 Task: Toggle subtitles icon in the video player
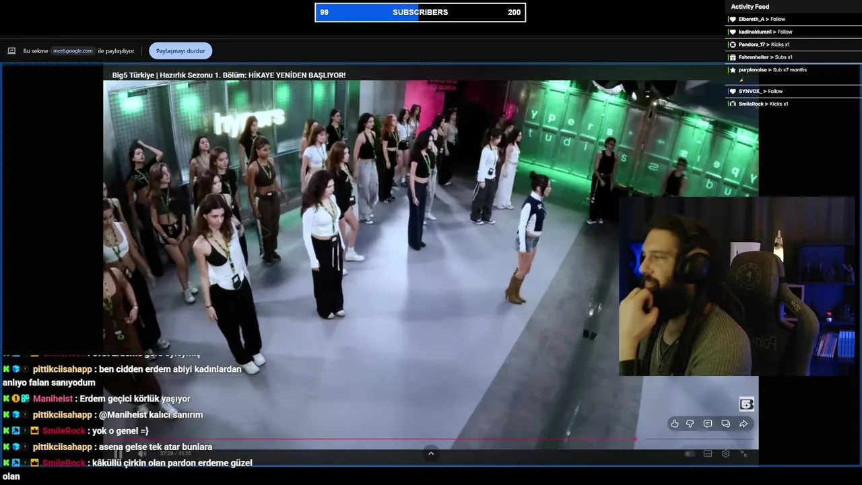708,453
